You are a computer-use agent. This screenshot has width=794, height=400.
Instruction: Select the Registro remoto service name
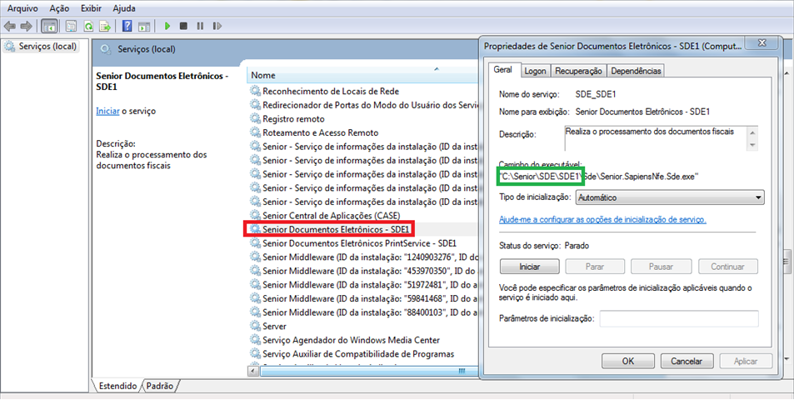pos(294,119)
